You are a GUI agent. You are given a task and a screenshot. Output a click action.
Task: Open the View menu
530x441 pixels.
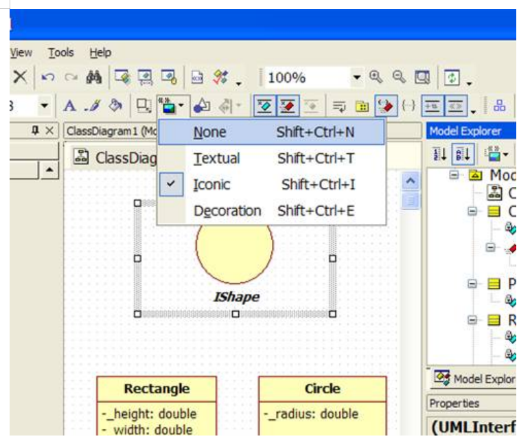[x=21, y=53]
